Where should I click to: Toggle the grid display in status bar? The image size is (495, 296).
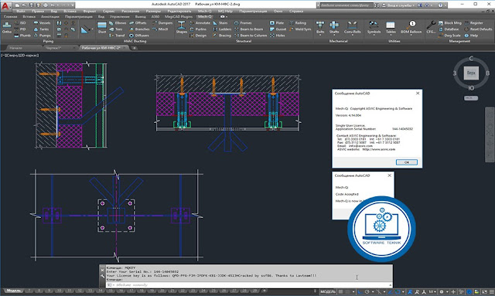(340, 291)
